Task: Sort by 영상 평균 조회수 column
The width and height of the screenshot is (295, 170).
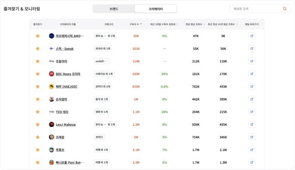Action: (x=195, y=24)
